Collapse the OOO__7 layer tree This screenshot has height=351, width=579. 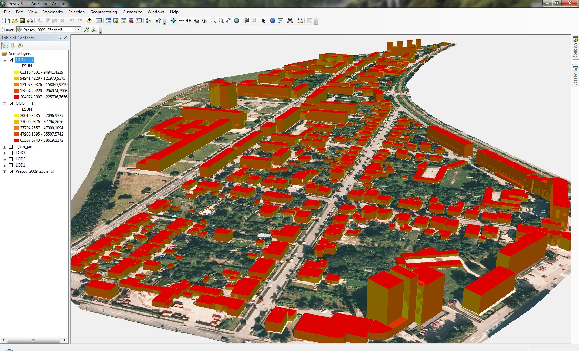point(5,60)
